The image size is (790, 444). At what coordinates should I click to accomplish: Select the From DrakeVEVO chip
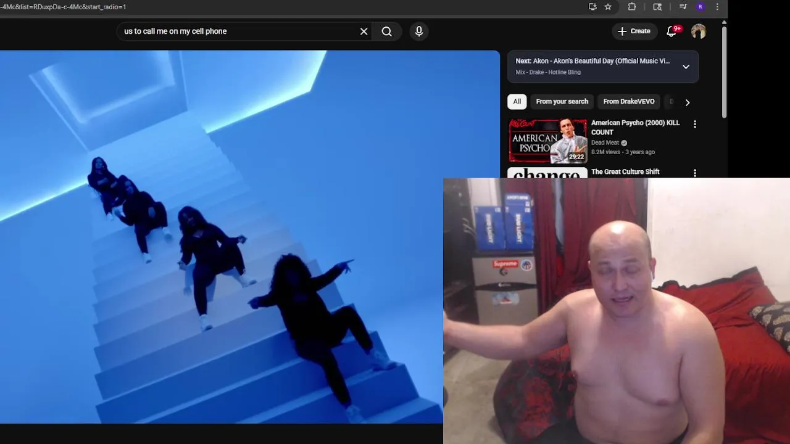click(629, 102)
